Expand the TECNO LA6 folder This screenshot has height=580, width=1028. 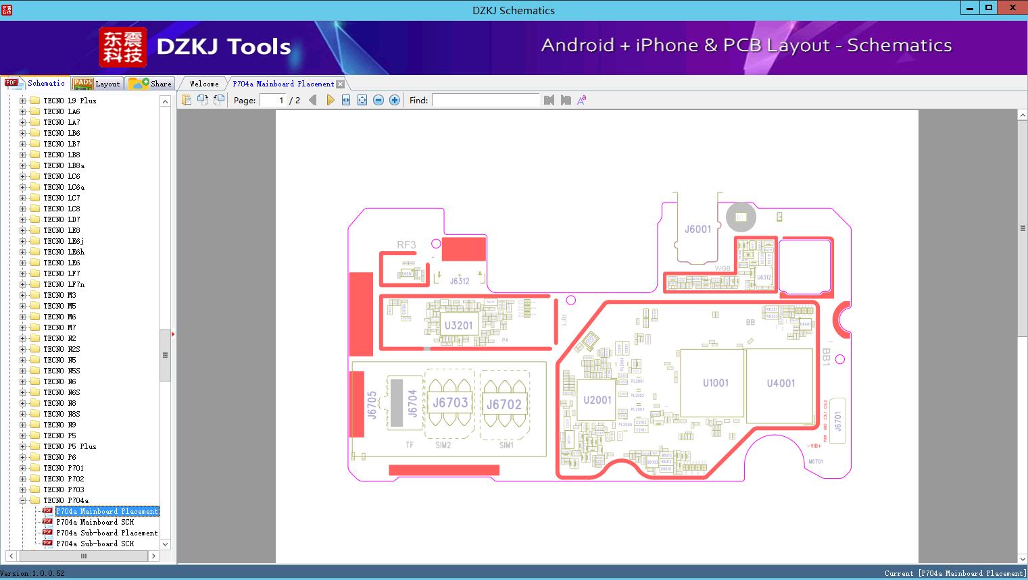pos(22,111)
